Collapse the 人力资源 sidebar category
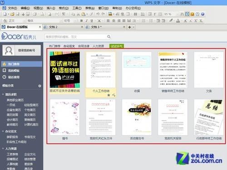The image size is (227, 170). (x=3, y=149)
